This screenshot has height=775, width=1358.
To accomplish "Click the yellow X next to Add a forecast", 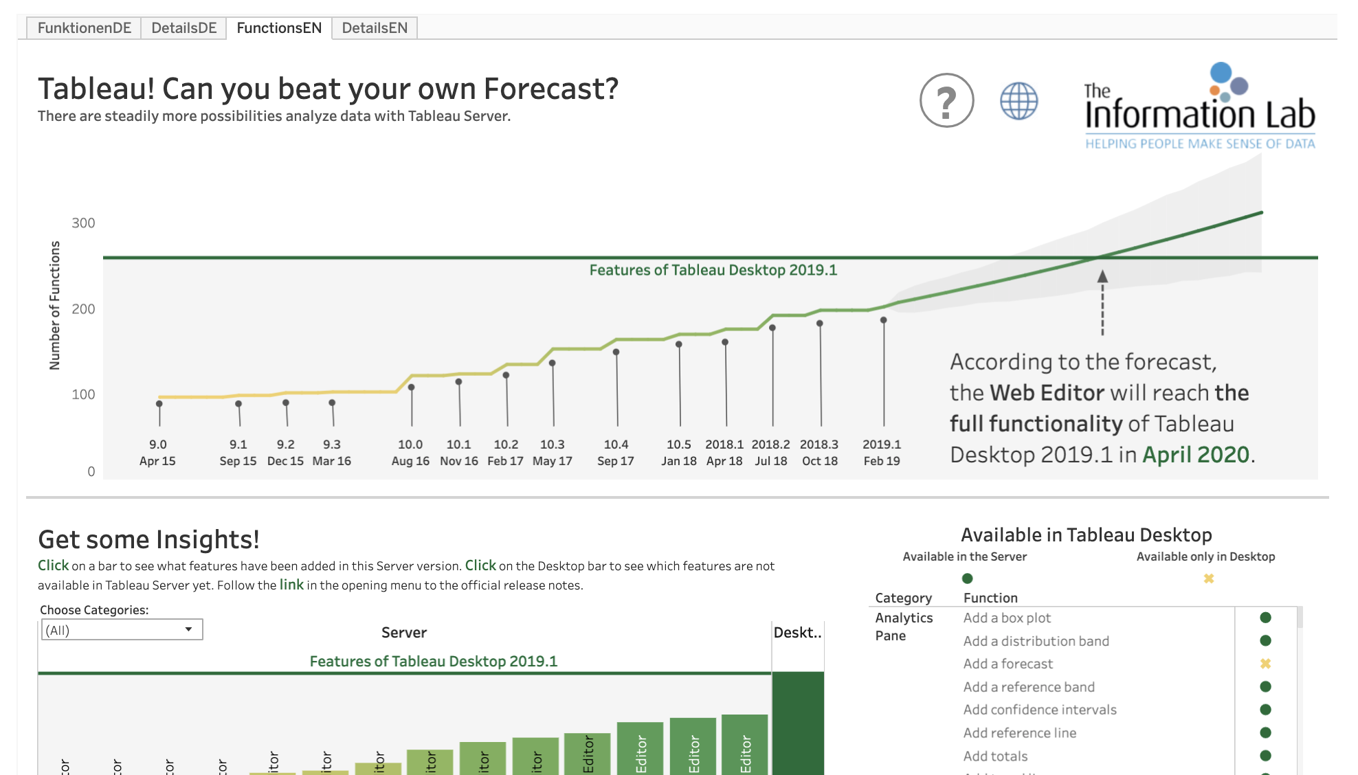I will click(x=1265, y=664).
